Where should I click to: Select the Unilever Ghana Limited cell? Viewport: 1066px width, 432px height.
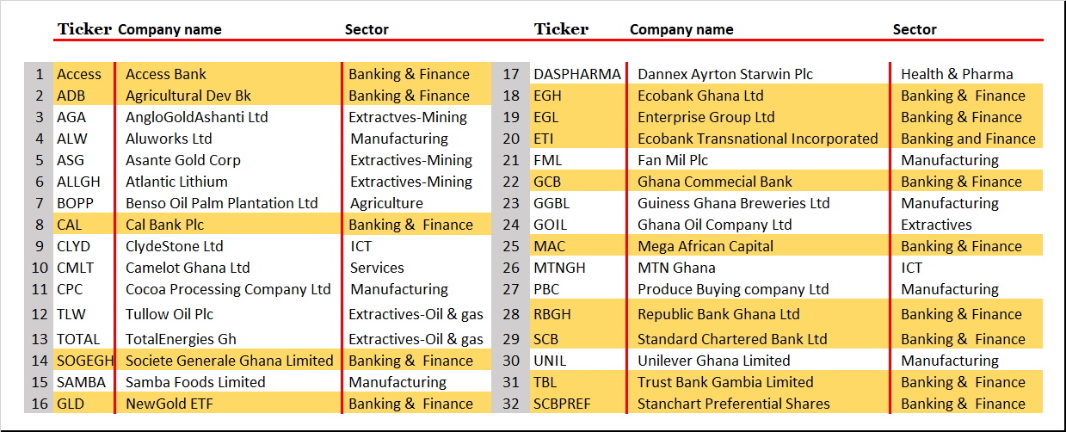click(713, 361)
